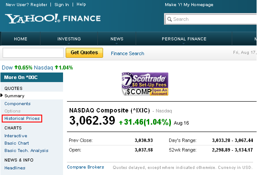Open the Scottrade advertisement banner

coord(145,84)
